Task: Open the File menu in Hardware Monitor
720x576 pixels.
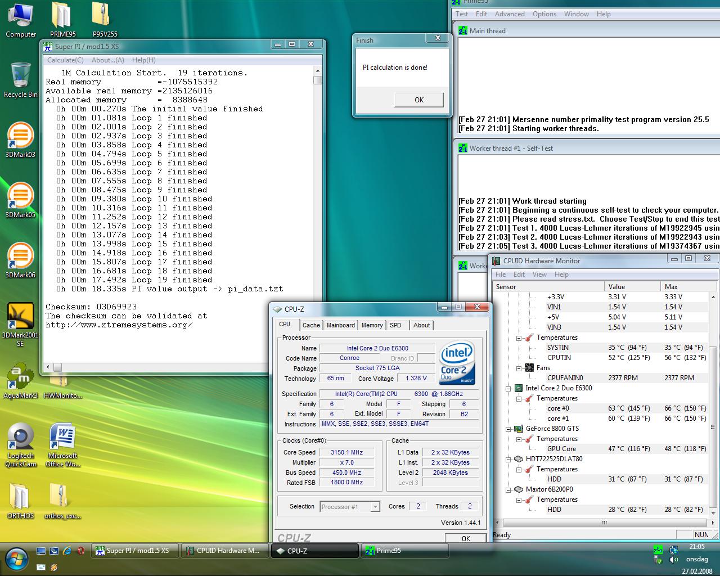Action: (x=501, y=274)
